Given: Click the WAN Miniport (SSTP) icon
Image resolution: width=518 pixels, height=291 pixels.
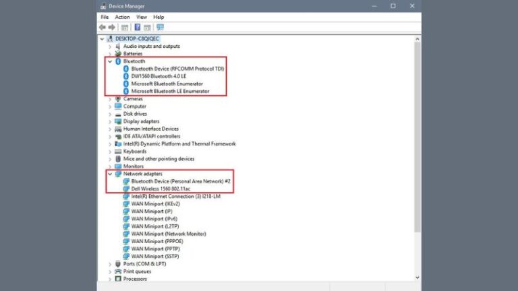Looking at the screenshot, I should (x=126, y=257).
